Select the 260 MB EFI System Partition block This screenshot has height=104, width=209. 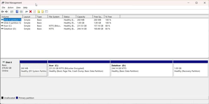[33, 70]
